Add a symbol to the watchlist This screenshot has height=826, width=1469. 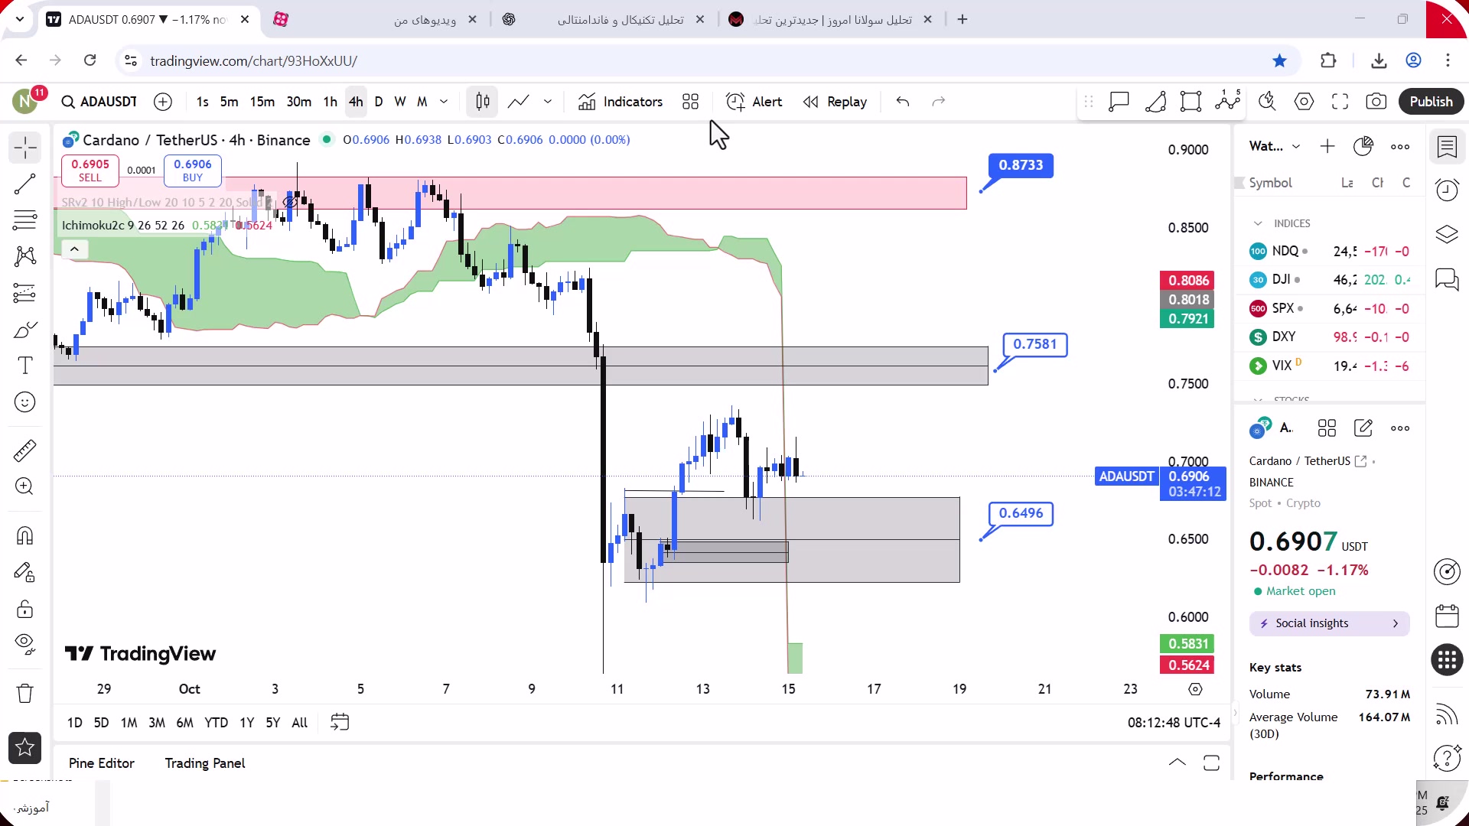click(x=1327, y=146)
